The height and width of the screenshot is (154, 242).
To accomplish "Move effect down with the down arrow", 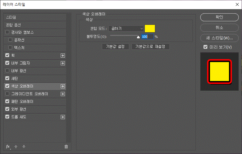I will (24, 147).
